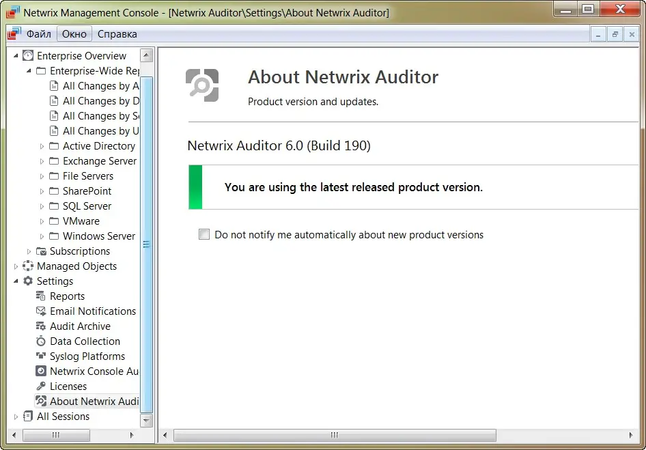Click the tree panel horizontal scrollbar thumb
The width and height of the screenshot is (646, 450).
click(x=56, y=435)
